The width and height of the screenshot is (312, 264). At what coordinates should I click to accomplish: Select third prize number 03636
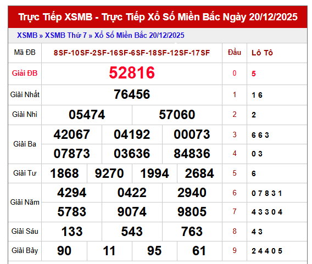tap(132, 154)
